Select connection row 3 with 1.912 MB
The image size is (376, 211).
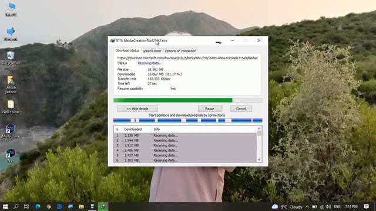point(185,145)
